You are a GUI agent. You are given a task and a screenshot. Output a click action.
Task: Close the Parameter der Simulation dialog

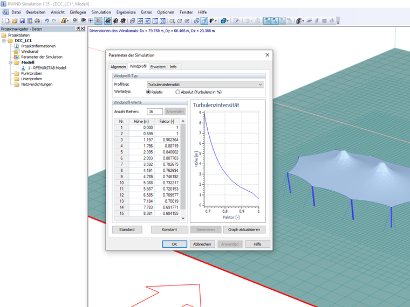[x=267, y=55]
